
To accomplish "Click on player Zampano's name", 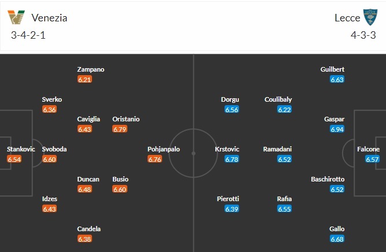I will pyautogui.click(x=91, y=69).
